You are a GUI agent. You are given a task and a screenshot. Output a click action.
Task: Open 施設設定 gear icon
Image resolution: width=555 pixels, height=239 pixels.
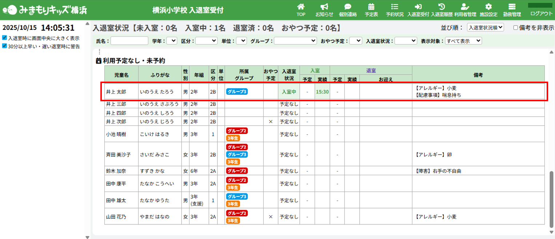pyautogui.click(x=488, y=7)
